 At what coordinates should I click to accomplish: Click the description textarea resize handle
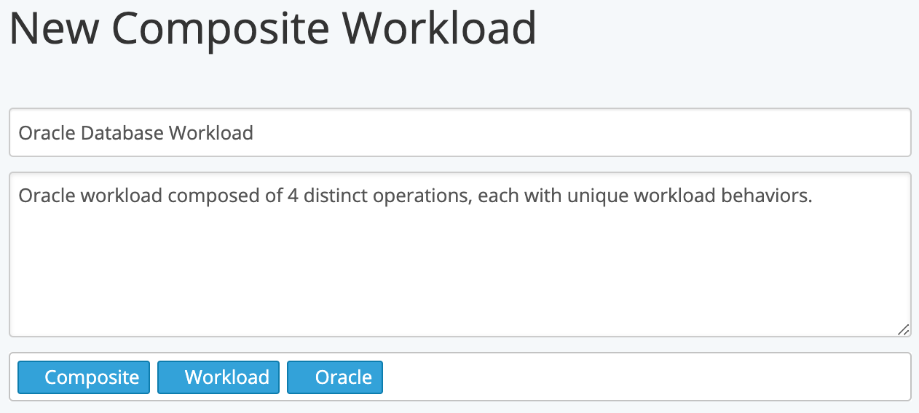click(903, 329)
